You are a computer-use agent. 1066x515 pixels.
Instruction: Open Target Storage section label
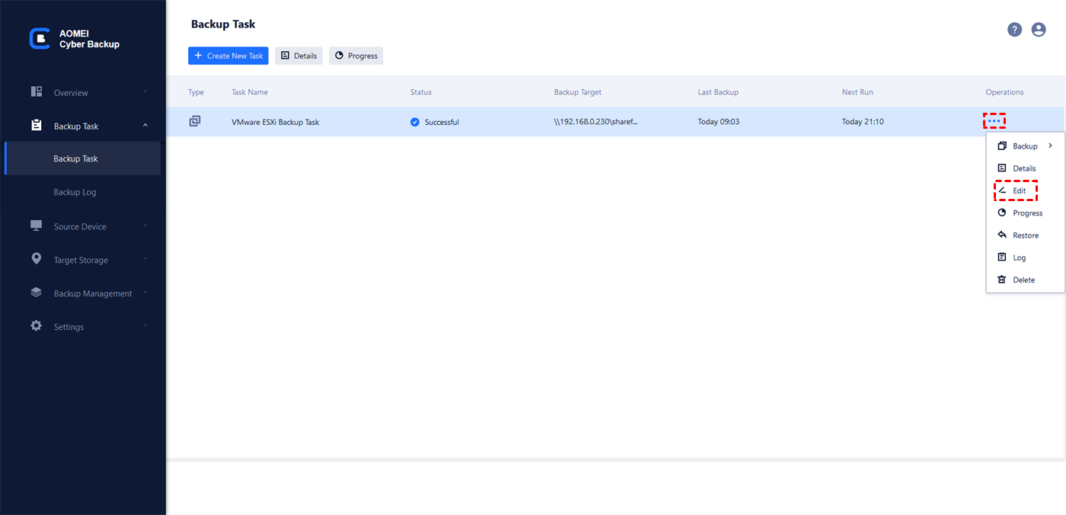[81, 261]
